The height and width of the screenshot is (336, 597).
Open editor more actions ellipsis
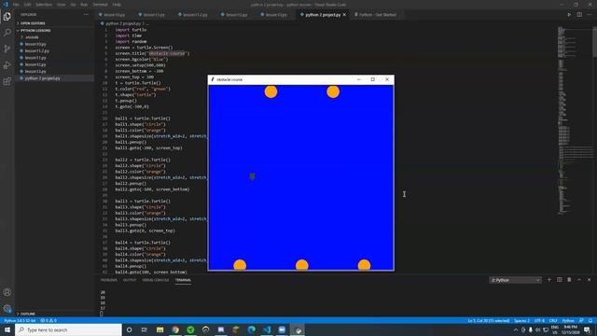(x=590, y=15)
